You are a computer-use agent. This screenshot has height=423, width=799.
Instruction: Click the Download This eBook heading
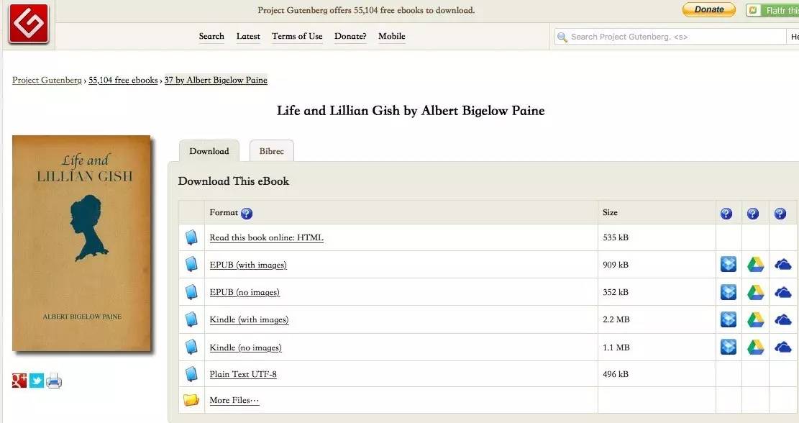(x=234, y=181)
